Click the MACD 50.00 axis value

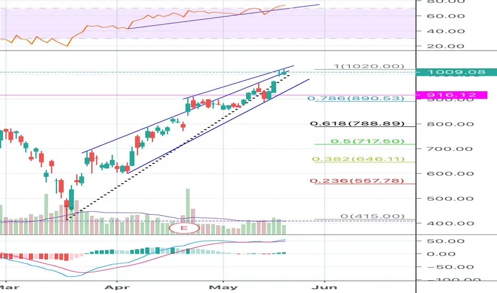click(446, 241)
